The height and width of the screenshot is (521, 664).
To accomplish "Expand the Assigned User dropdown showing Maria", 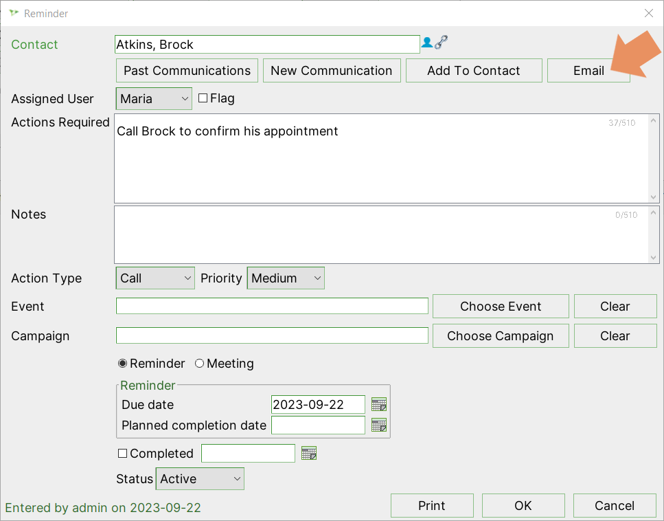I will tap(154, 99).
